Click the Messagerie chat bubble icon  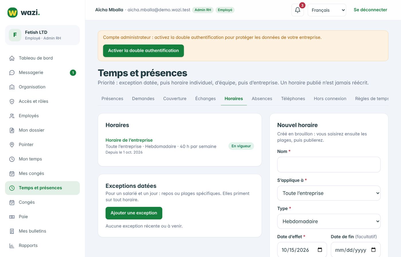tap(12, 72)
